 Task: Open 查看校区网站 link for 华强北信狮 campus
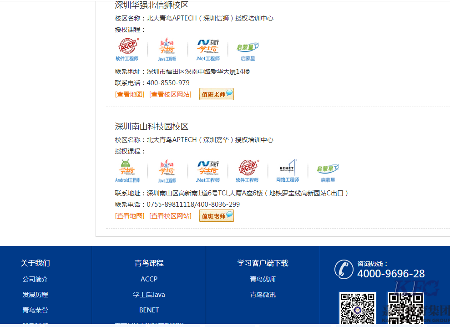coord(171,94)
